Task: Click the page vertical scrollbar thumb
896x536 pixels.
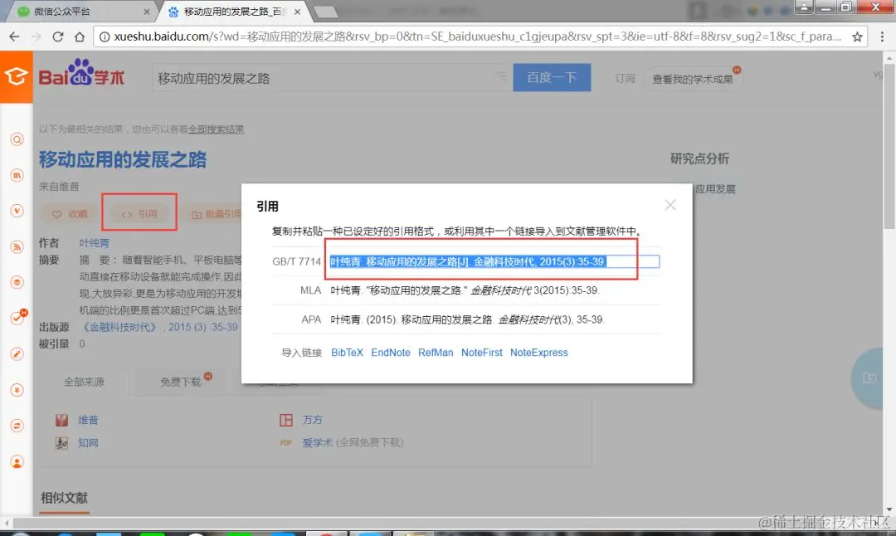Action: pos(889,146)
